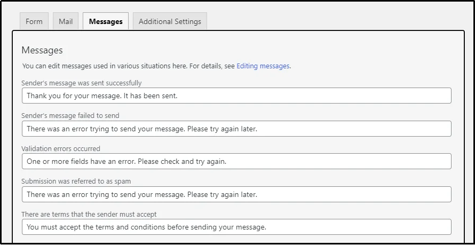This screenshot has height=245, width=475.
Task: Edit the 'Thank you for your message' field
Action: pos(236,96)
